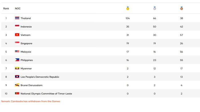Select the Myanmar country name
Screen dimensions: 200x112
[26, 68]
